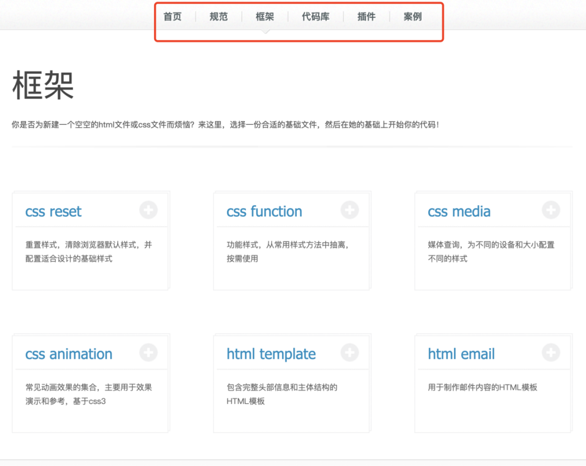The image size is (586, 466).
Task: Click the plus icon on html template card
Action: tap(349, 353)
